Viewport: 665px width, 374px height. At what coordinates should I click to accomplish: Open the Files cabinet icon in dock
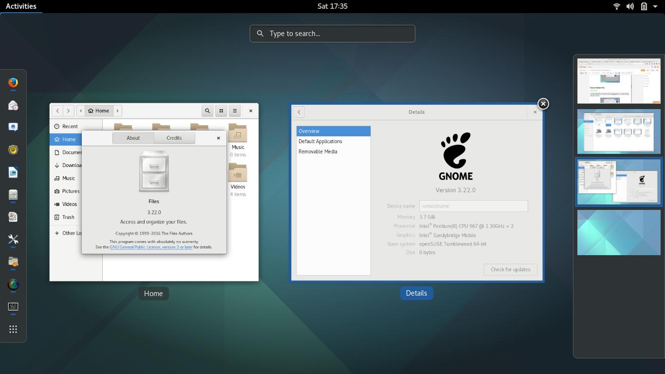(x=13, y=195)
